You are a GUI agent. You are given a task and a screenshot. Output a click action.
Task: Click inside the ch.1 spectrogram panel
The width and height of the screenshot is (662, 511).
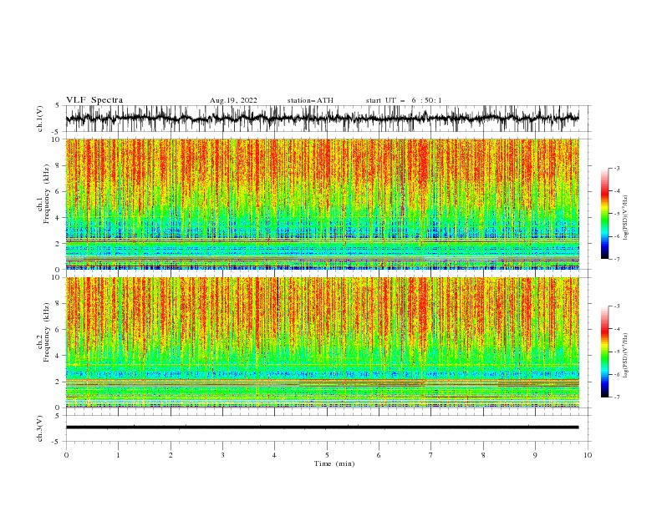pyautogui.click(x=322, y=204)
